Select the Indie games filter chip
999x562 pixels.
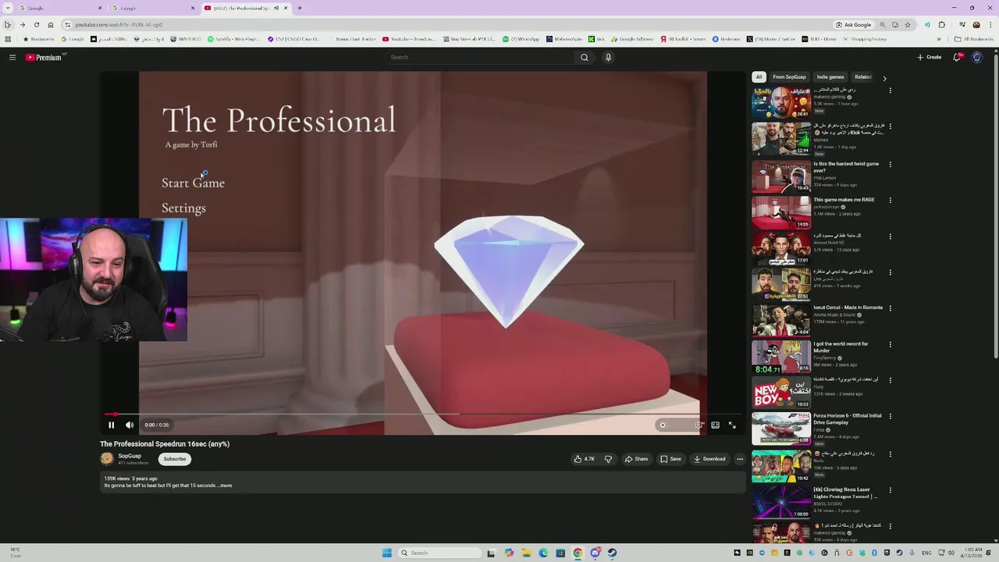pos(830,77)
